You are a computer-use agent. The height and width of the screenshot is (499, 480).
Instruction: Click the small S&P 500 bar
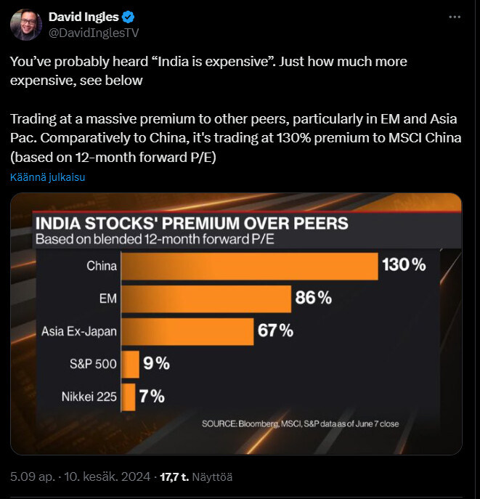[x=130, y=364]
